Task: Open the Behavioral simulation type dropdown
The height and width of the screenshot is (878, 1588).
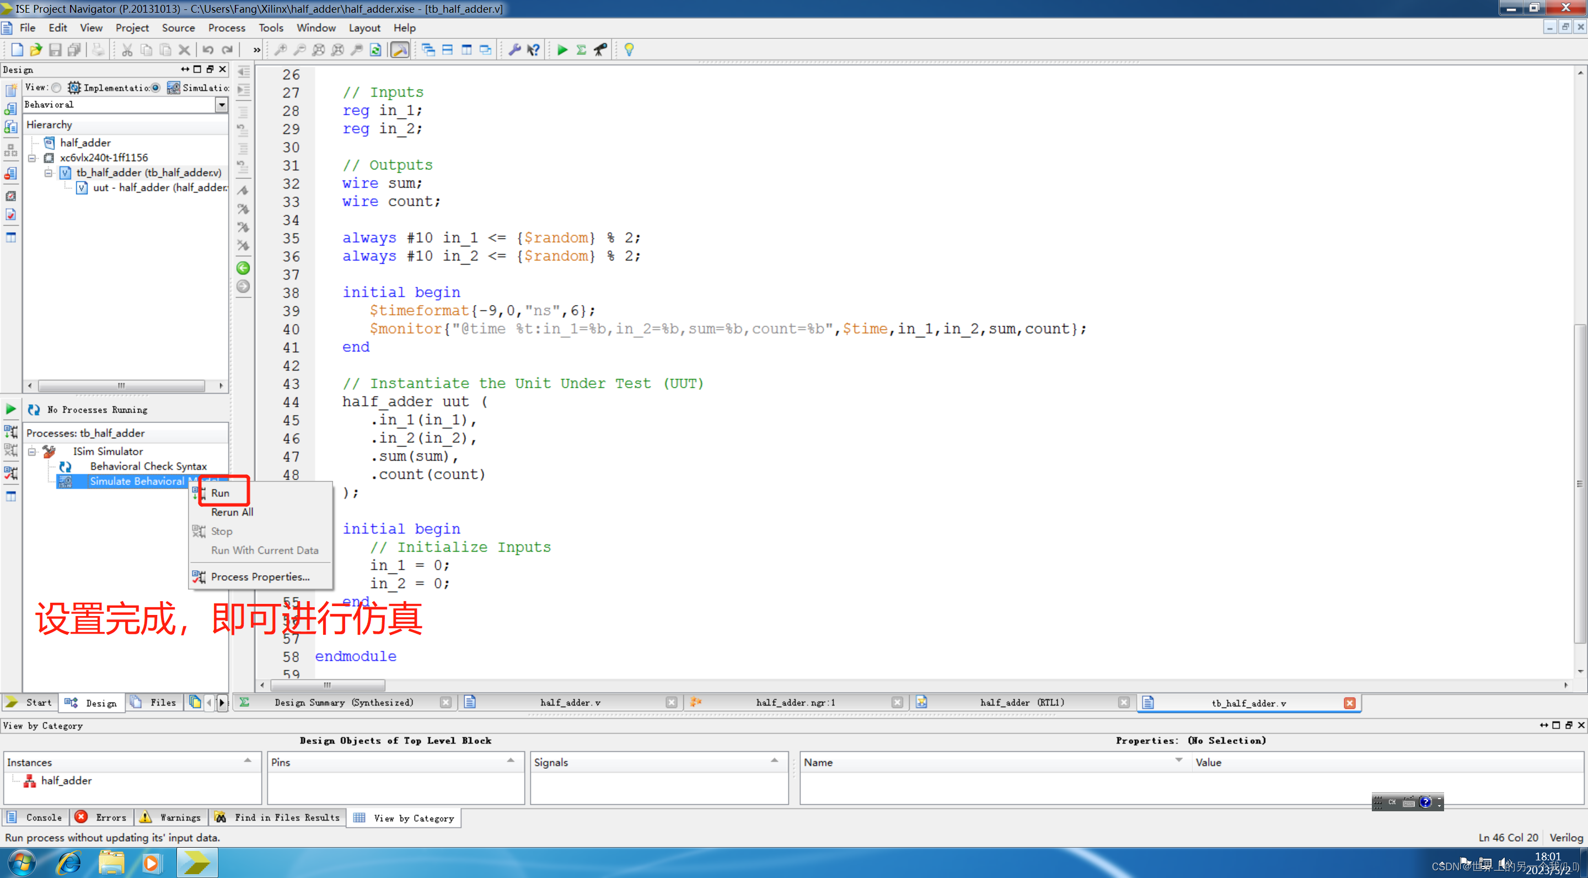Action: tap(221, 105)
